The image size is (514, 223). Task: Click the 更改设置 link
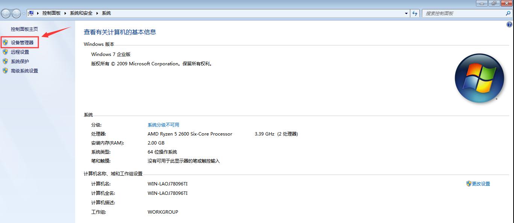coord(481,184)
